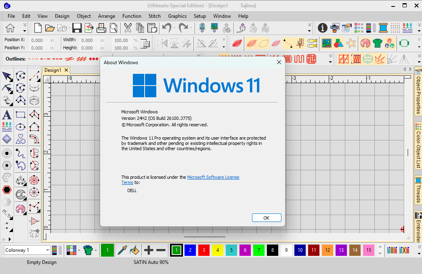Select the Rectangle shape tool
The height and width of the screenshot is (274, 422).
pos(21,115)
